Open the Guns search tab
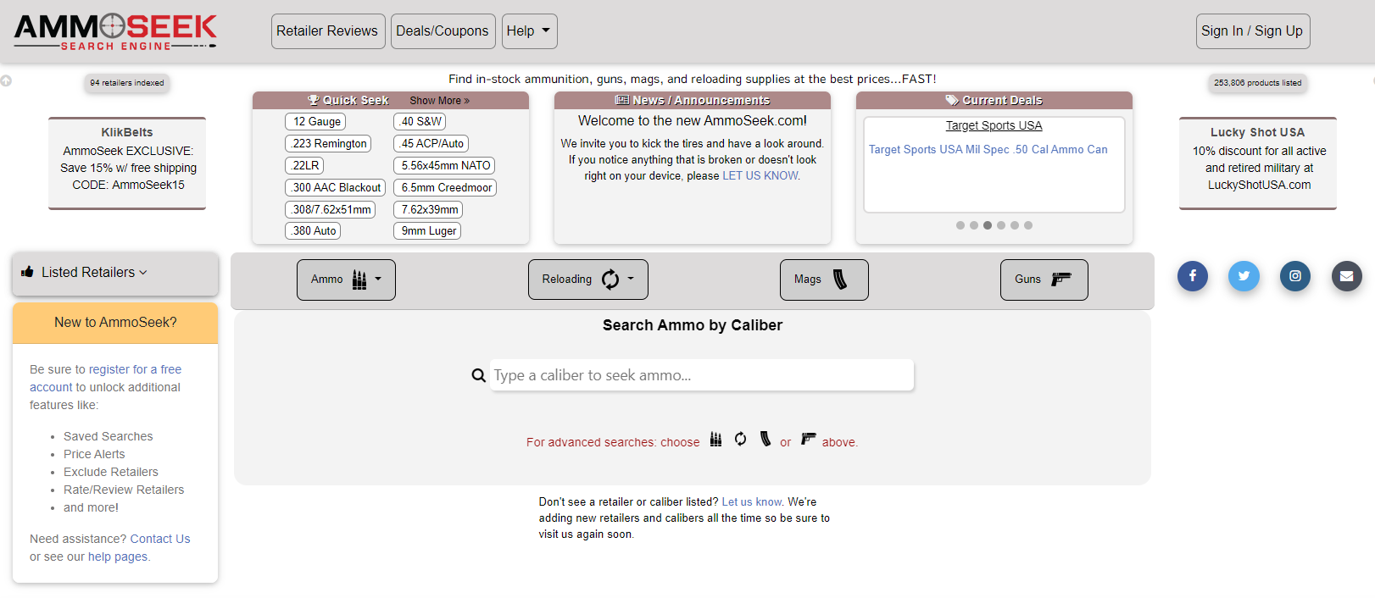Screen dimensions: 1375x598 1044,280
